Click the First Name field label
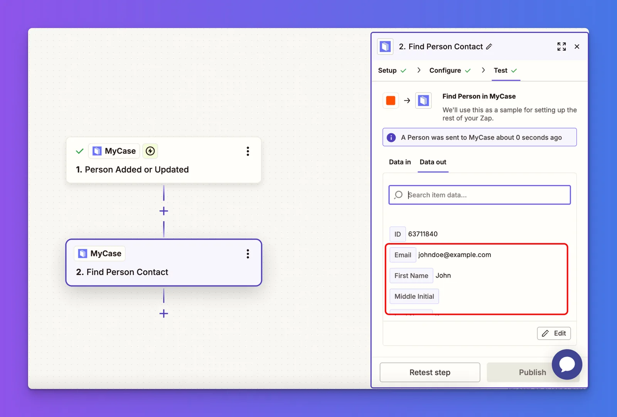617x417 pixels. click(411, 276)
